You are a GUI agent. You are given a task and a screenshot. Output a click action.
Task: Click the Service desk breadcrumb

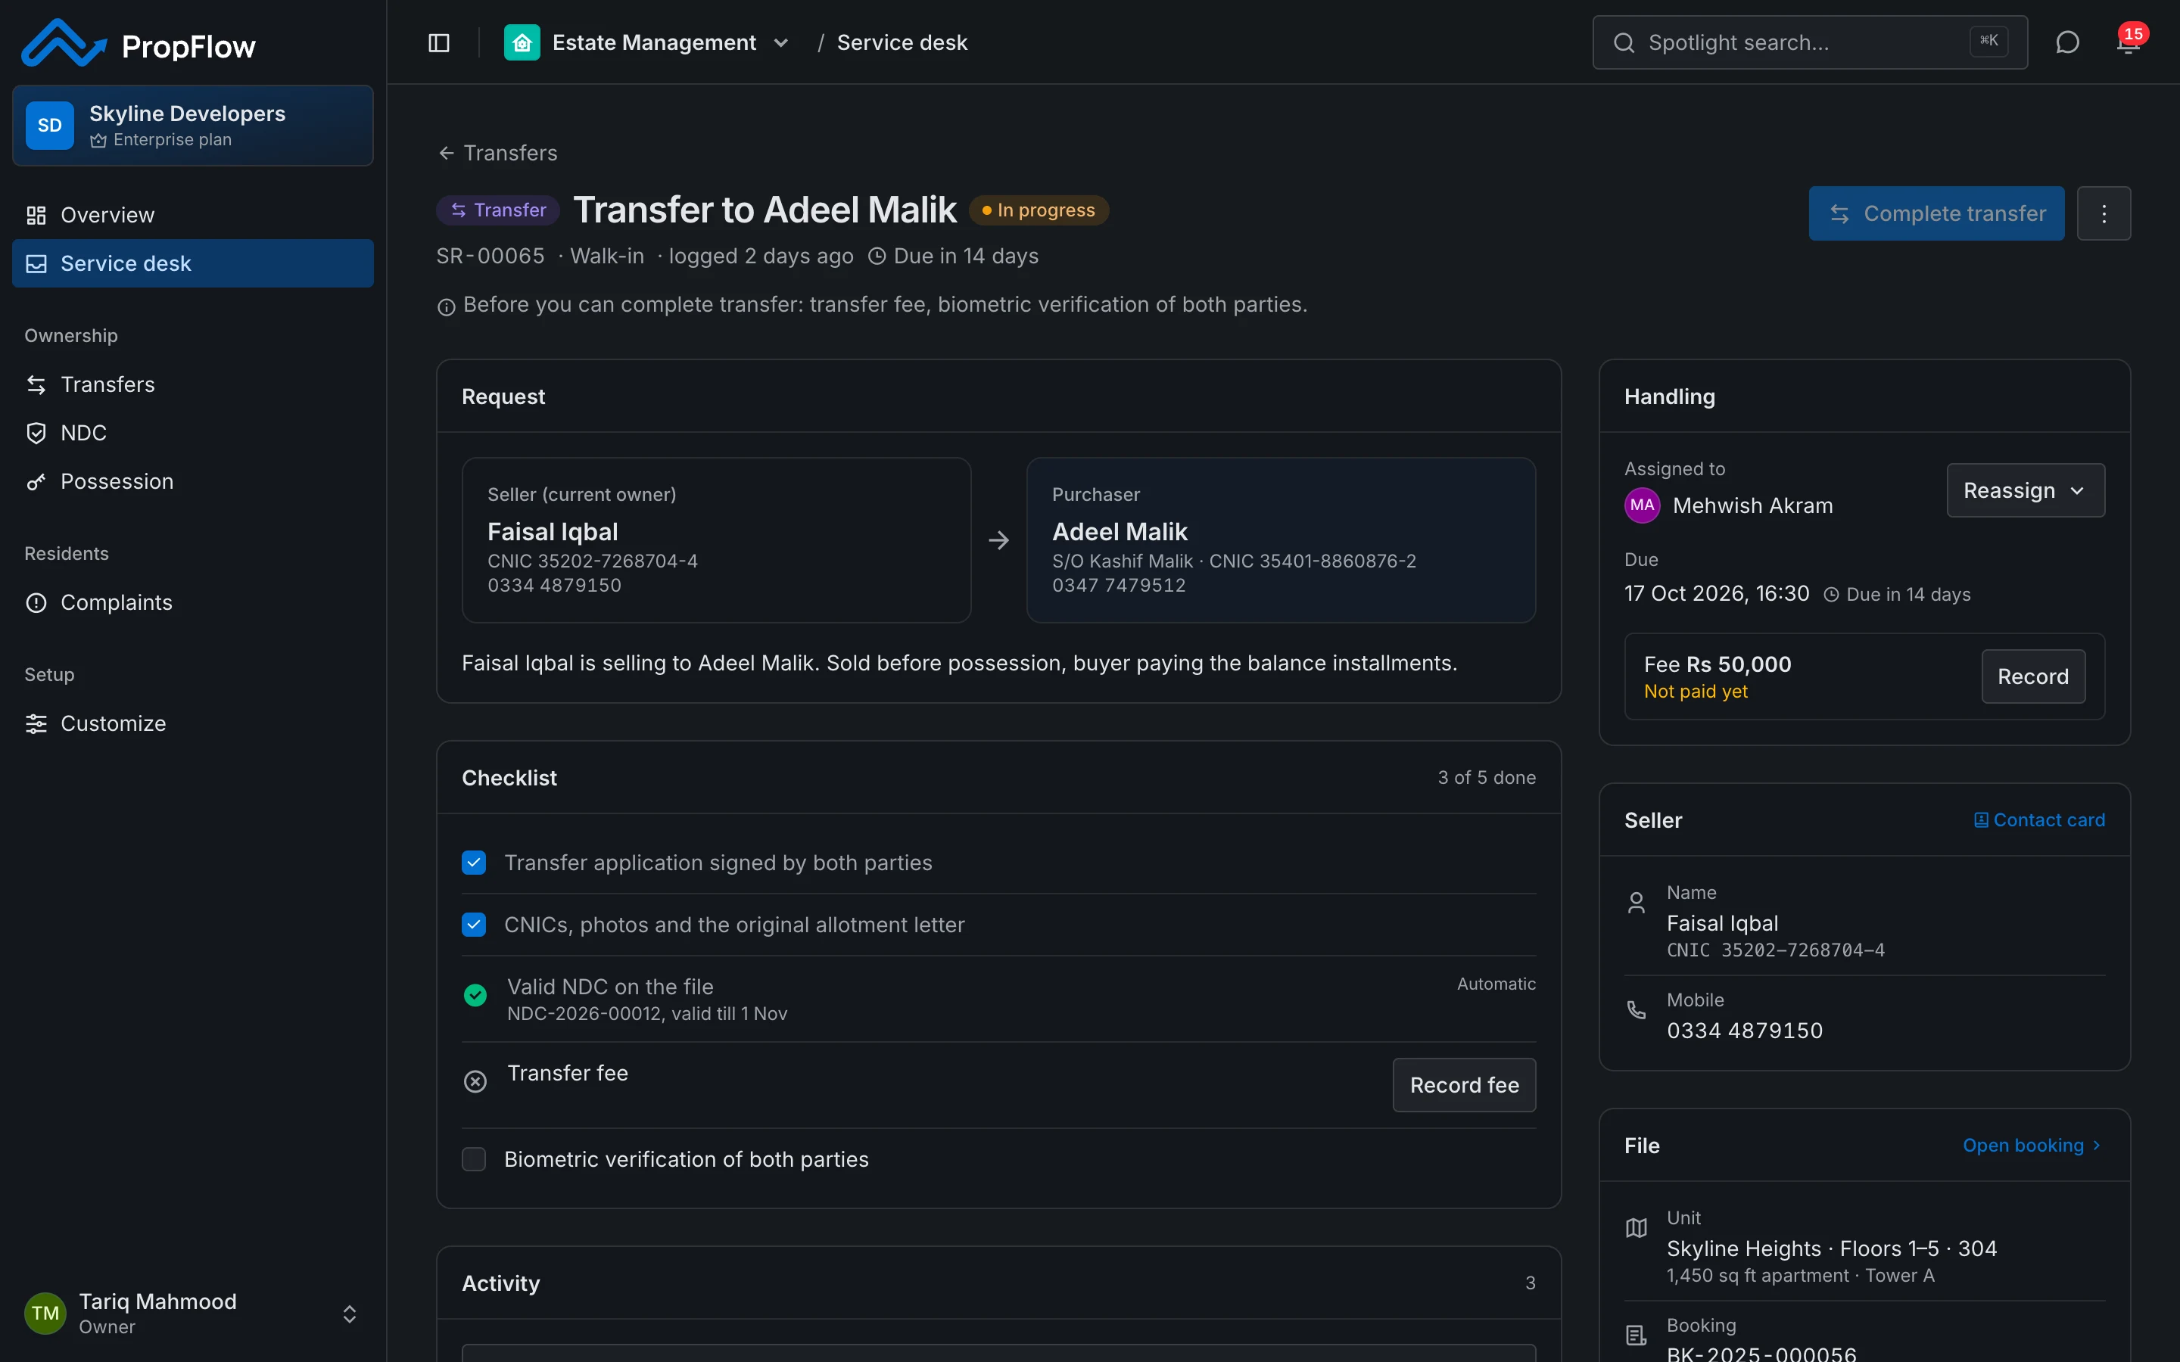click(x=902, y=42)
